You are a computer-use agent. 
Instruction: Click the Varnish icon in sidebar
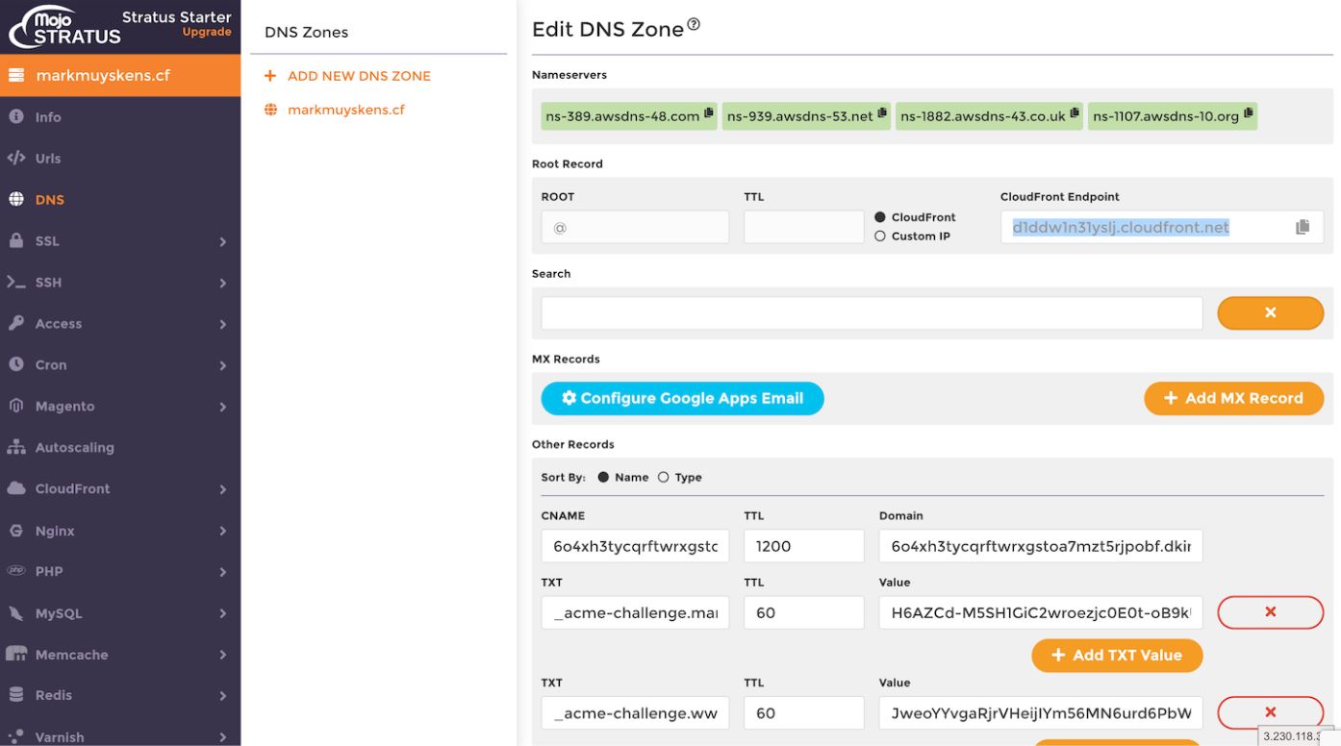16,736
